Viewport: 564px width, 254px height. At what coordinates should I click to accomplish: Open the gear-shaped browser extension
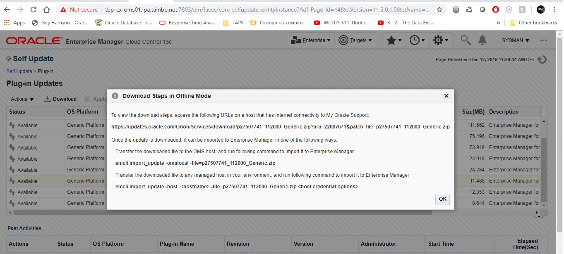[x=456, y=9]
